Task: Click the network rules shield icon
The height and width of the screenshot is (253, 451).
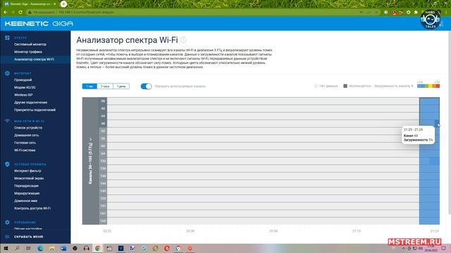Action: pyautogui.click(x=7, y=164)
